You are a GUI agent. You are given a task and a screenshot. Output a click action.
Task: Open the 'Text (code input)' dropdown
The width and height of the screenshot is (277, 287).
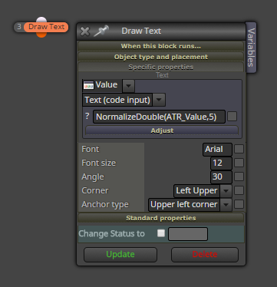[x=124, y=100]
